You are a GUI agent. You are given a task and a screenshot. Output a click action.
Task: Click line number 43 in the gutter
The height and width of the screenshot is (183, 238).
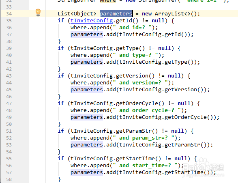pyautogui.click(x=9, y=76)
